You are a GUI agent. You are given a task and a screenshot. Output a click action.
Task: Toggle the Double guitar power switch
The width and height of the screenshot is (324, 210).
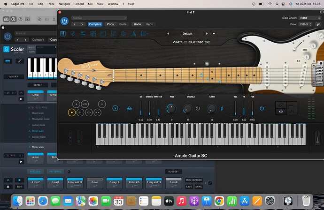click(198, 108)
